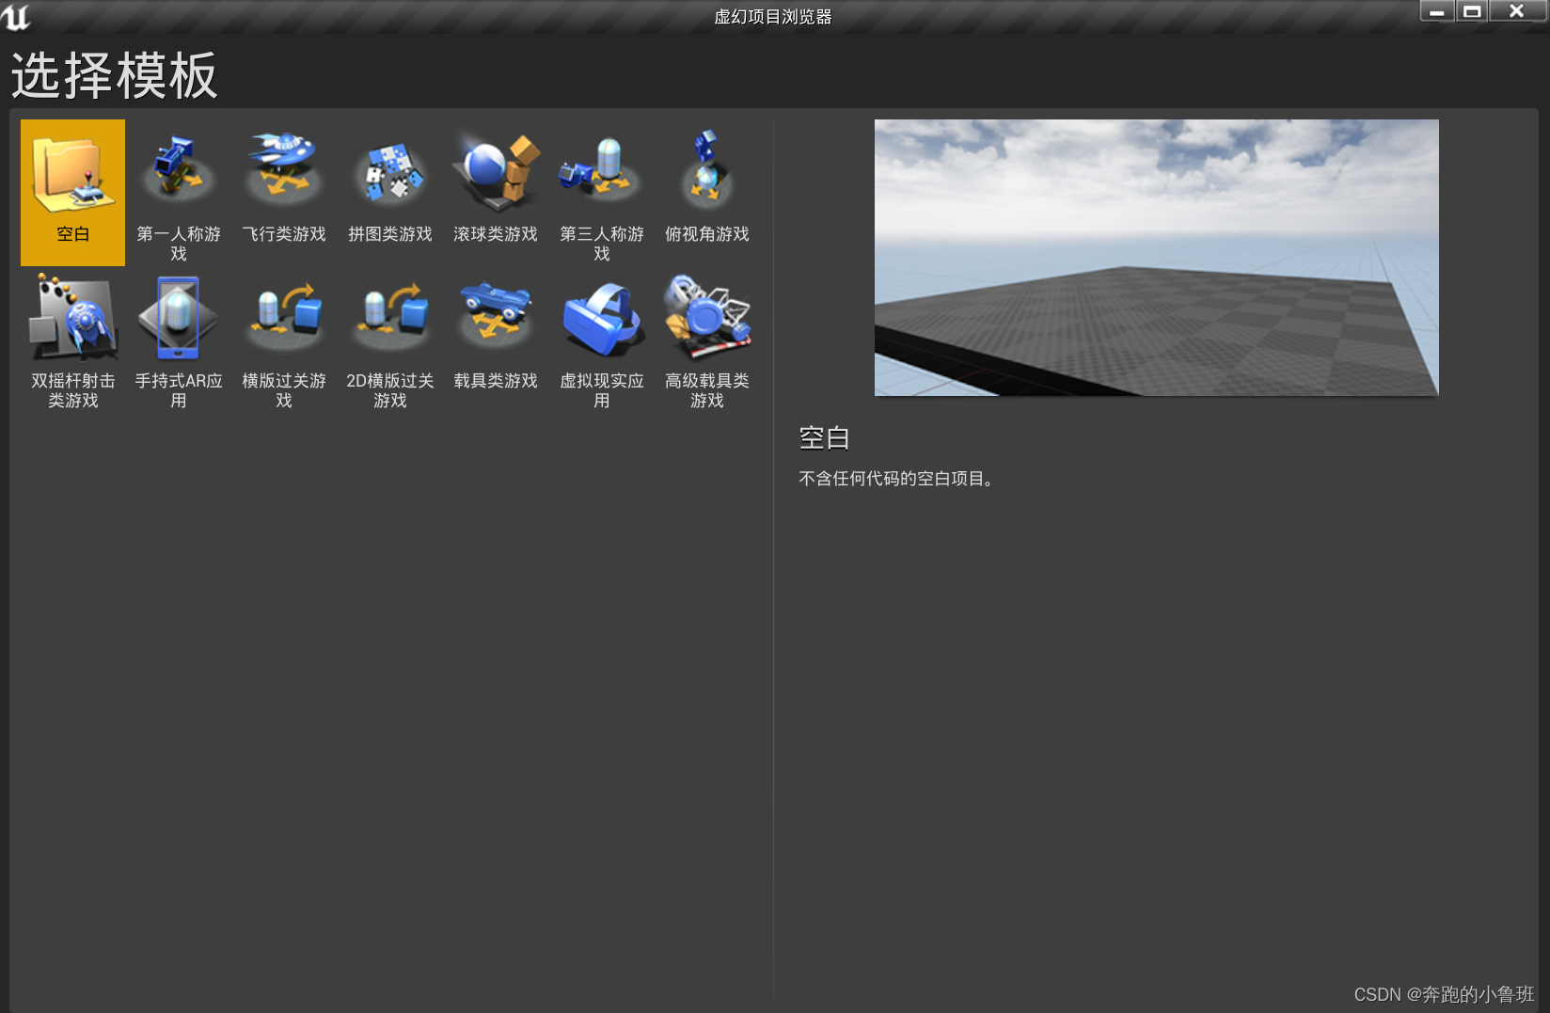The width and height of the screenshot is (1550, 1013).
Task: Open the 横版过关游戏 side-scroller template
Action: pyautogui.click(x=283, y=339)
